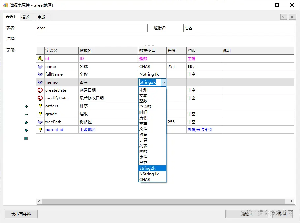Pick 真假 from the data type list
Screen dimensions: 300x223
point(152,118)
